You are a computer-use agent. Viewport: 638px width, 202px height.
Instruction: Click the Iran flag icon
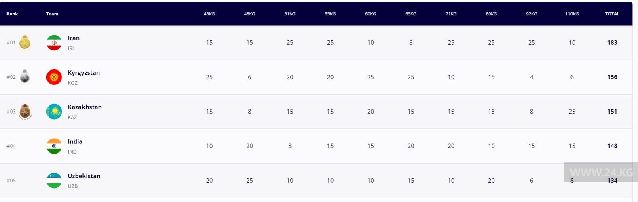point(54,43)
